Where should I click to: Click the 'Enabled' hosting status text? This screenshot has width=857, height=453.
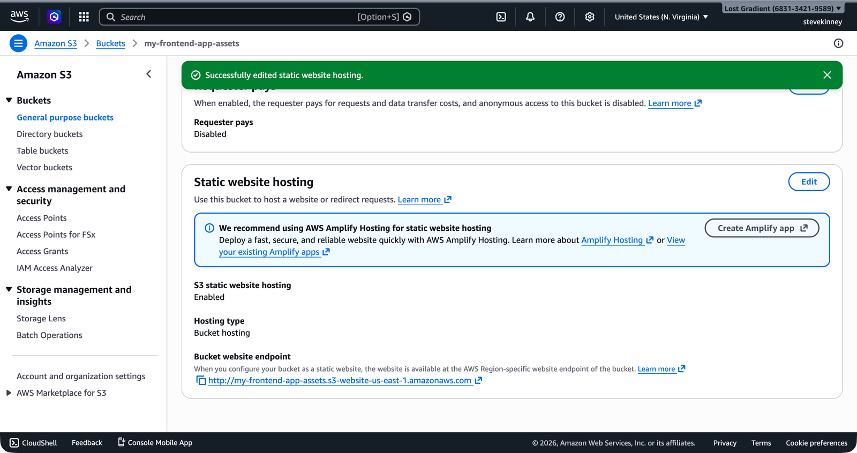click(209, 297)
